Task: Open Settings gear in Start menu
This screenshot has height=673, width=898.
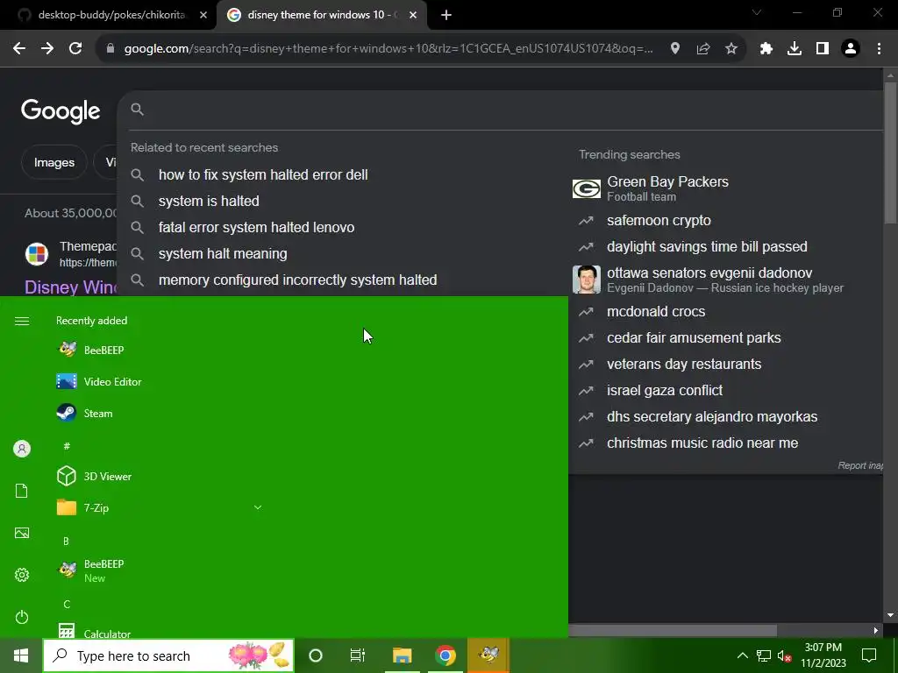Action: point(22,575)
